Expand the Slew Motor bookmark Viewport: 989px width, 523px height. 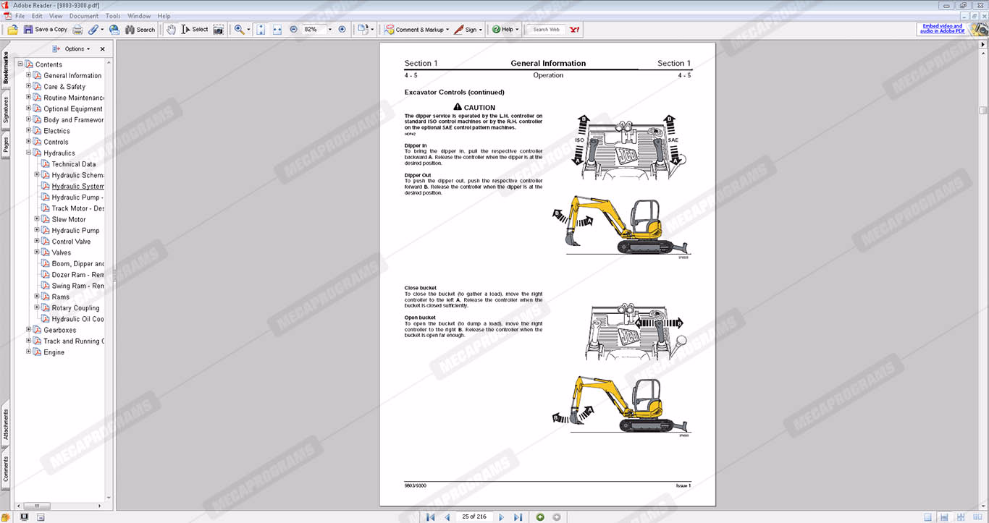37,218
